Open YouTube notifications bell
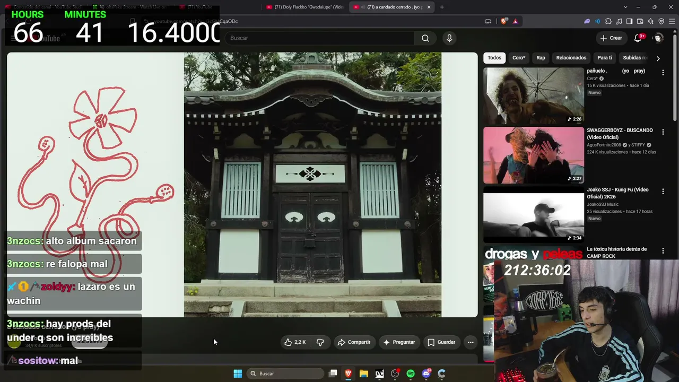This screenshot has height=382, width=679. pos(638,38)
